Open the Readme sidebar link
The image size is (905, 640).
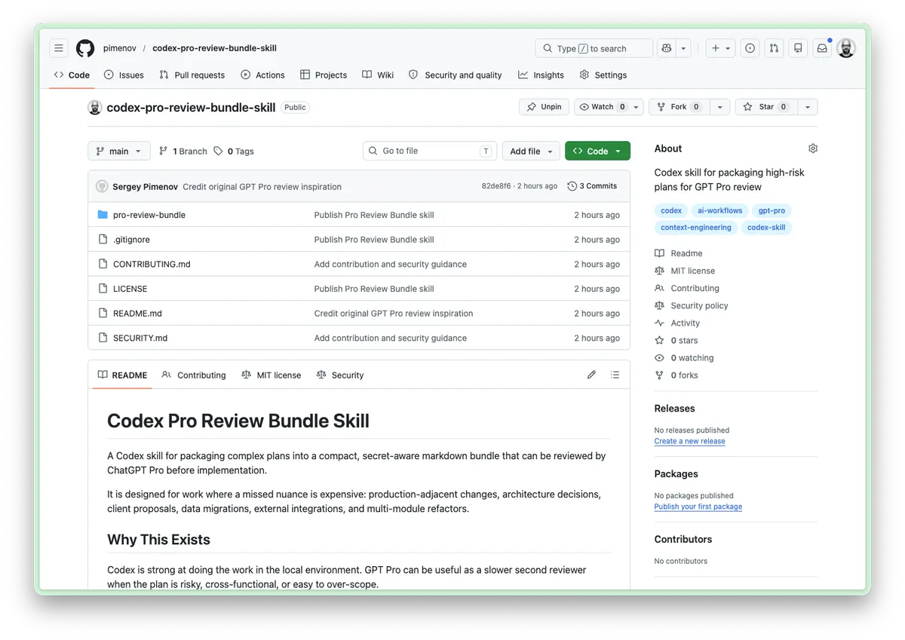tap(679, 253)
